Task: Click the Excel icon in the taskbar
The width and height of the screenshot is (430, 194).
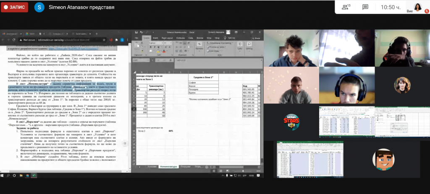Action: 34,176
